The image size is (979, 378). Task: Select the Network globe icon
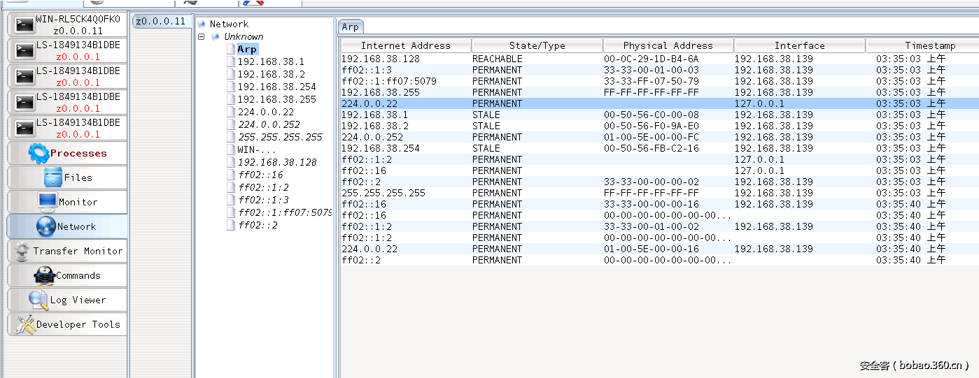pos(45,226)
